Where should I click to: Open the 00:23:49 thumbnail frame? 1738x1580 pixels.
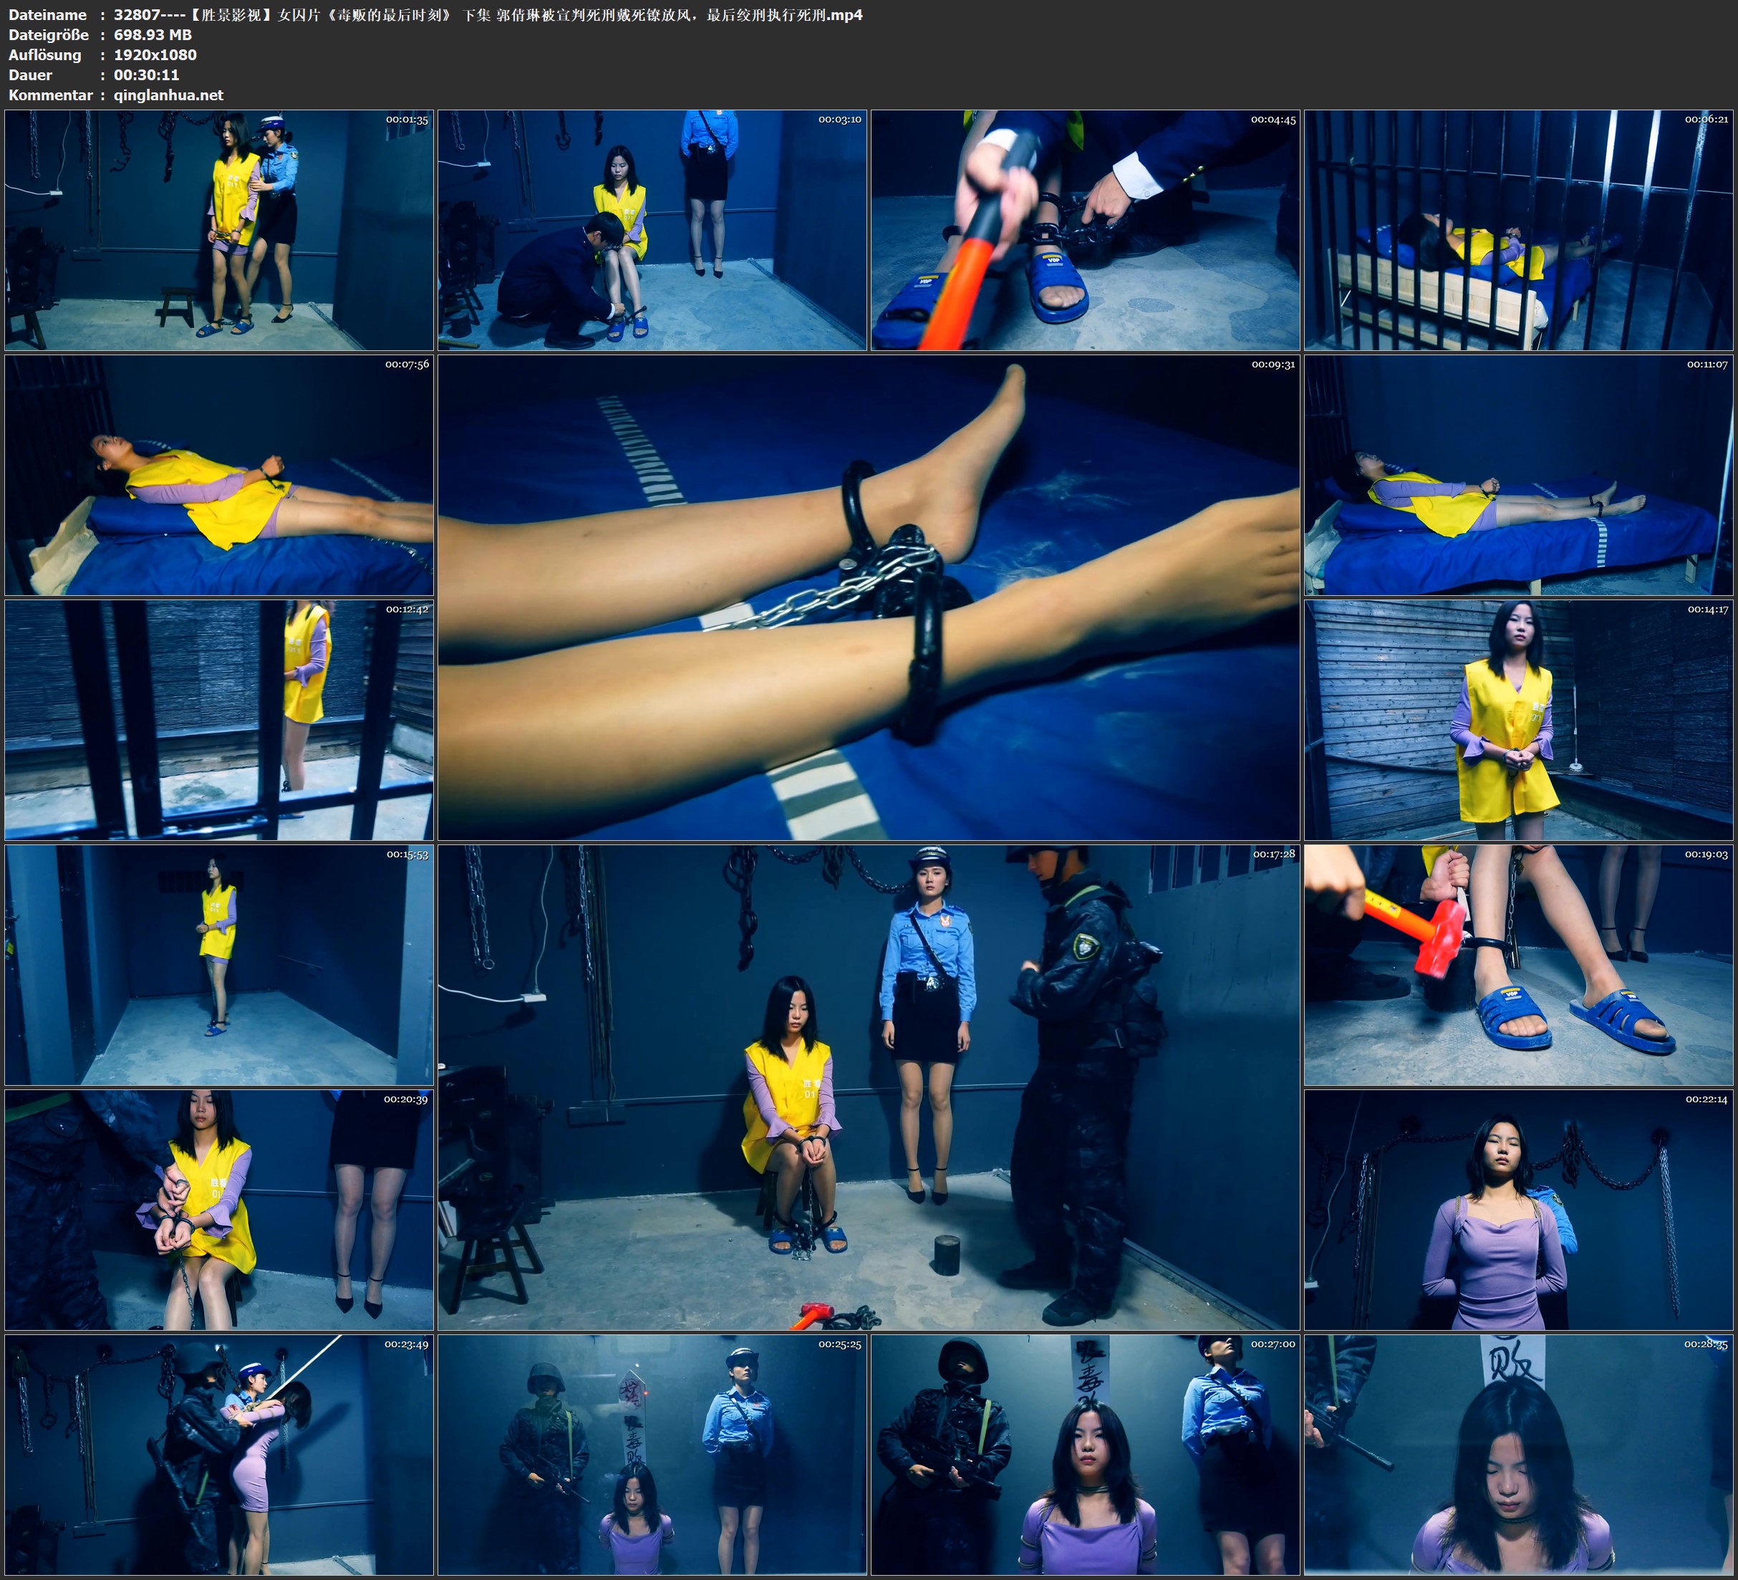(219, 1454)
